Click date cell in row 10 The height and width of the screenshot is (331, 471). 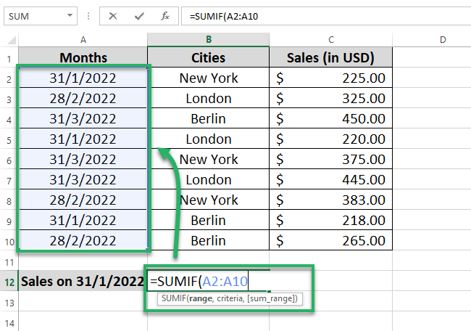click(x=83, y=240)
